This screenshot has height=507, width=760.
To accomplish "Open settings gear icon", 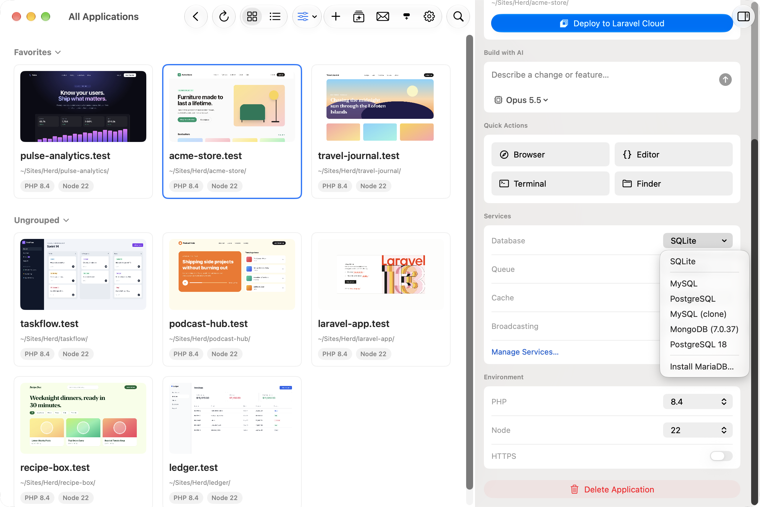I will [429, 16].
